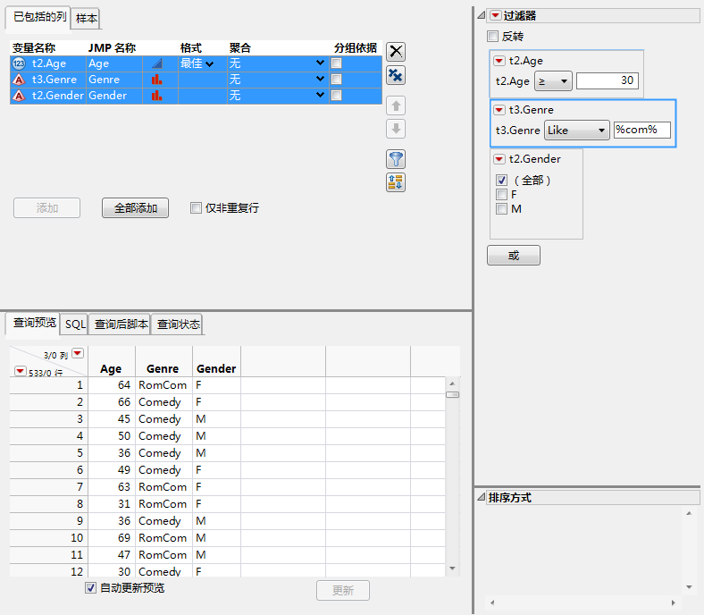This screenshot has width=704, height=615.
Task: Toggle 分组依据 checkbox for t2.Gender
Action: click(336, 96)
